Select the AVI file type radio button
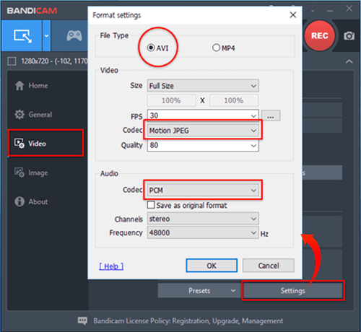This screenshot has height=332, width=361. pos(151,48)
